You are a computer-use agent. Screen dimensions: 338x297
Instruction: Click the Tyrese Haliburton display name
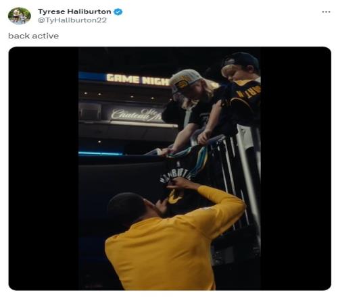click(74, 11)
